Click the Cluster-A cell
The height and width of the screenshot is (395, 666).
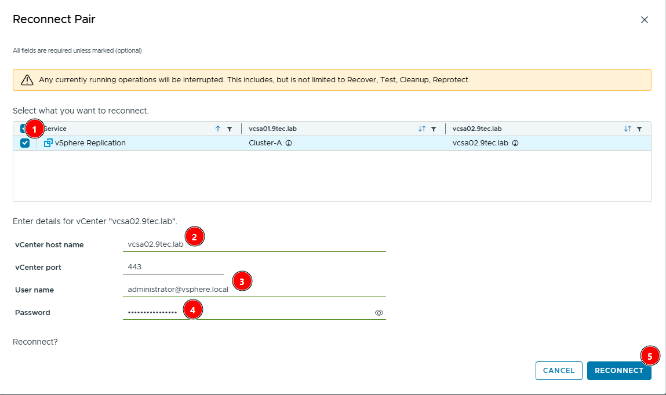click(x=265, y=143)
